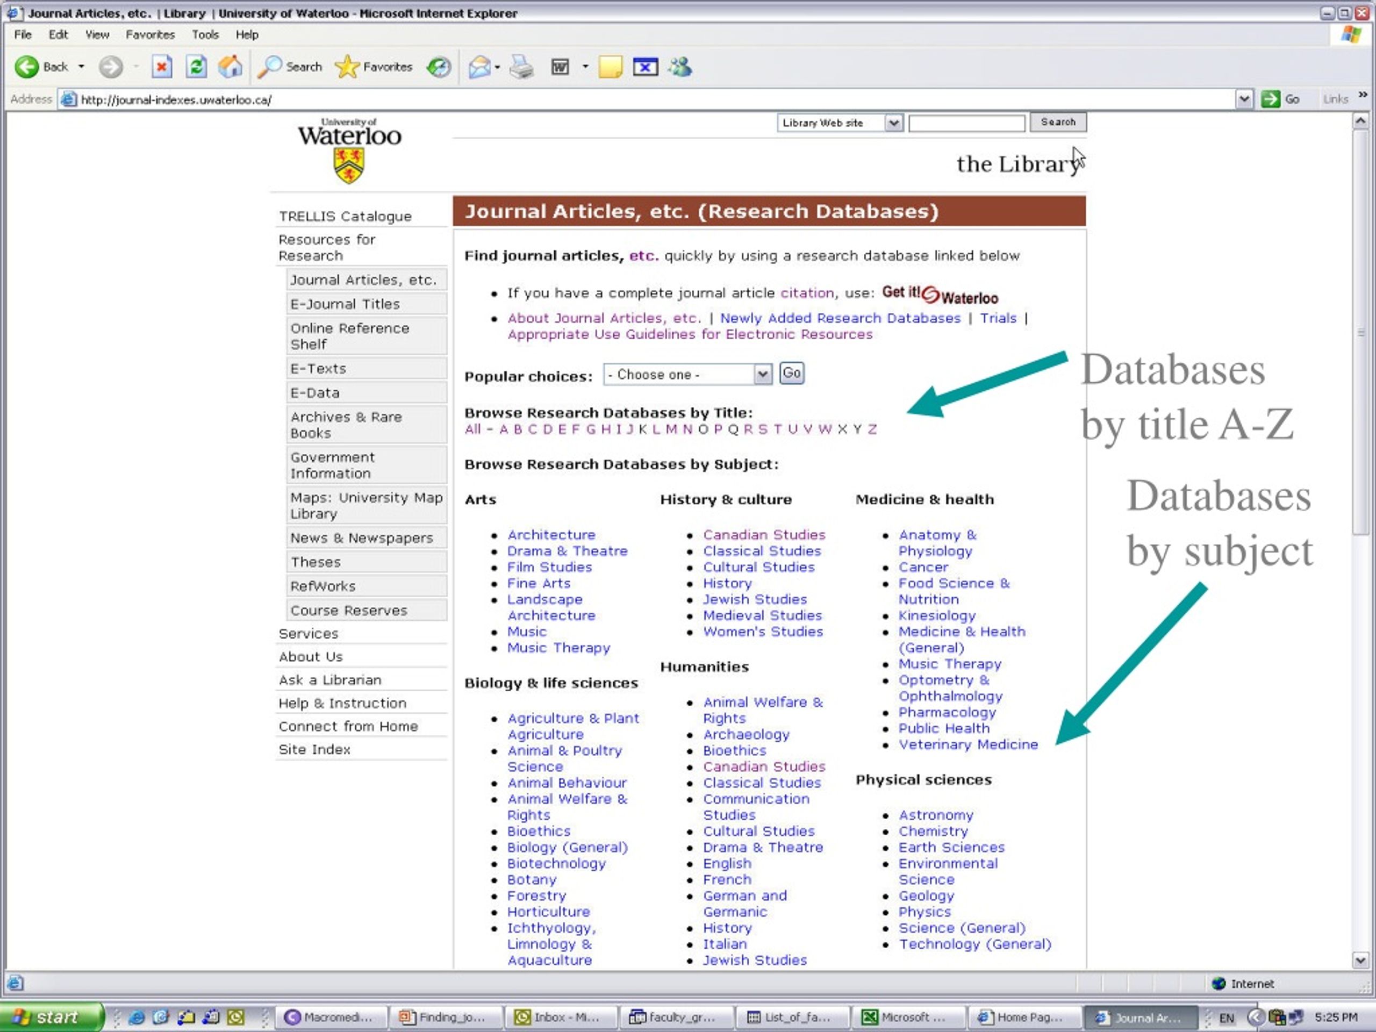Open the Biotechnology subject link

coord(556,863)
